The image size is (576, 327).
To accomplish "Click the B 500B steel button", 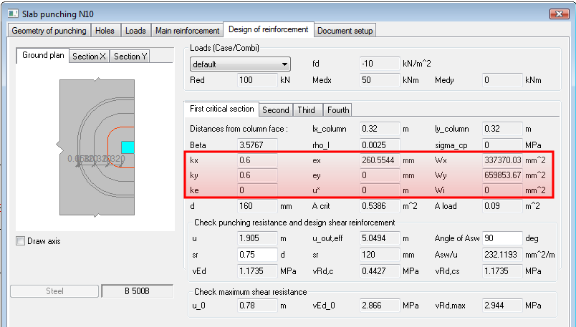I will [138, 291].
